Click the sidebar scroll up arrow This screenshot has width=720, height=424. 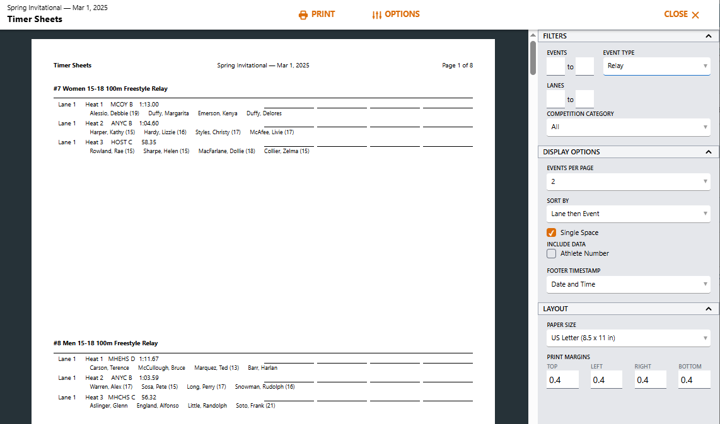[533, 35]
